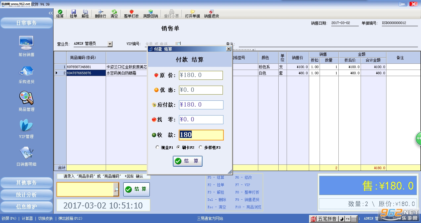Click the magnifier search icon in barcode field

(x=116, y=189)
